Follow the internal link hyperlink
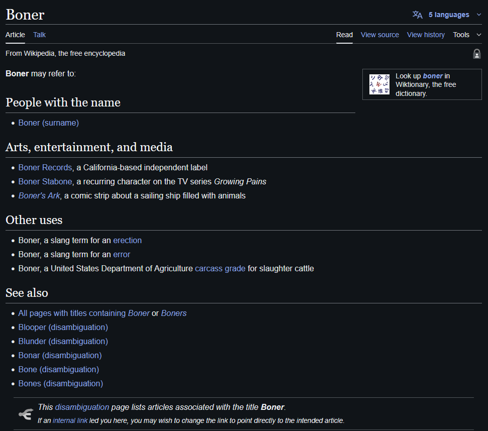Image resolution: width=488 pixels, height=431 pixels. point(70,420)
